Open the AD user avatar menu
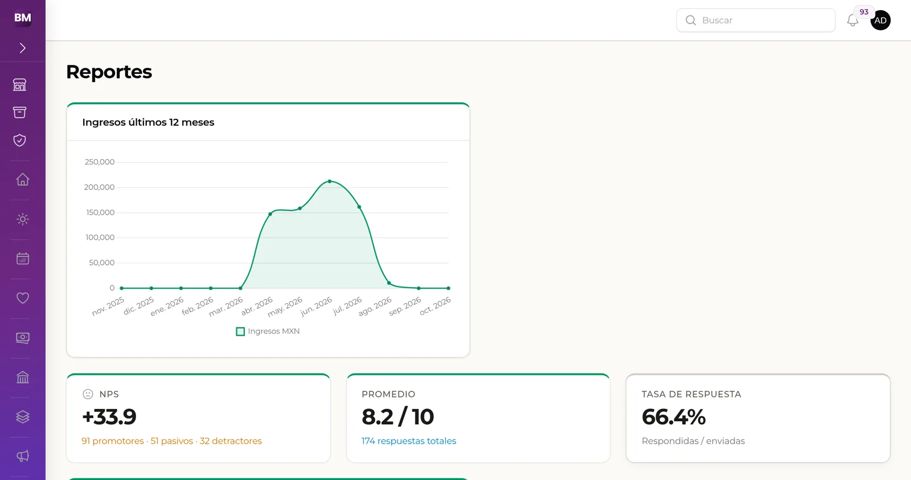Image resolution: width=911 pixels, height=480 pixels. click(880, 20)
